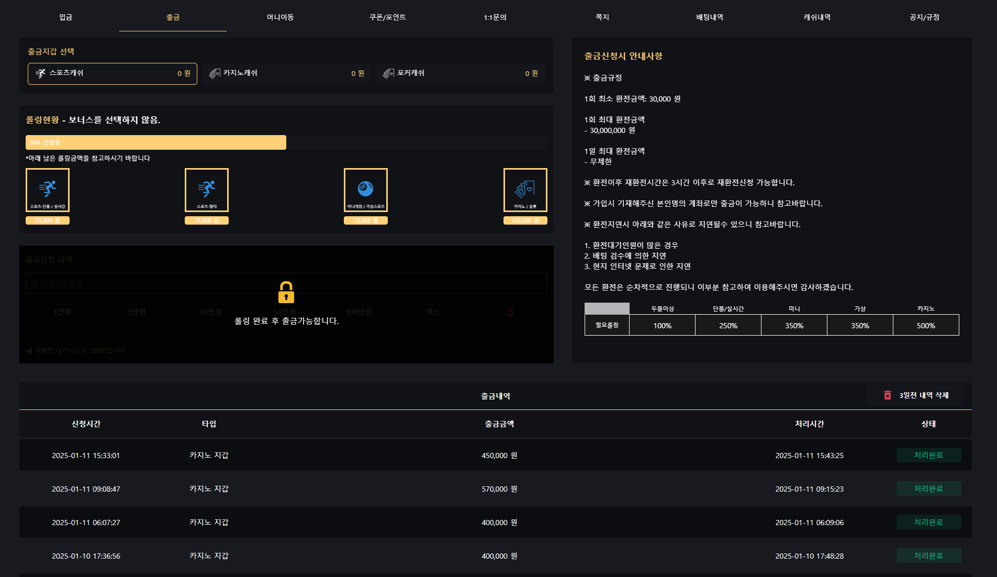Select the 포커캐쉬 wallet option
The image size is (997, 577).
click(x=460, y=74)
